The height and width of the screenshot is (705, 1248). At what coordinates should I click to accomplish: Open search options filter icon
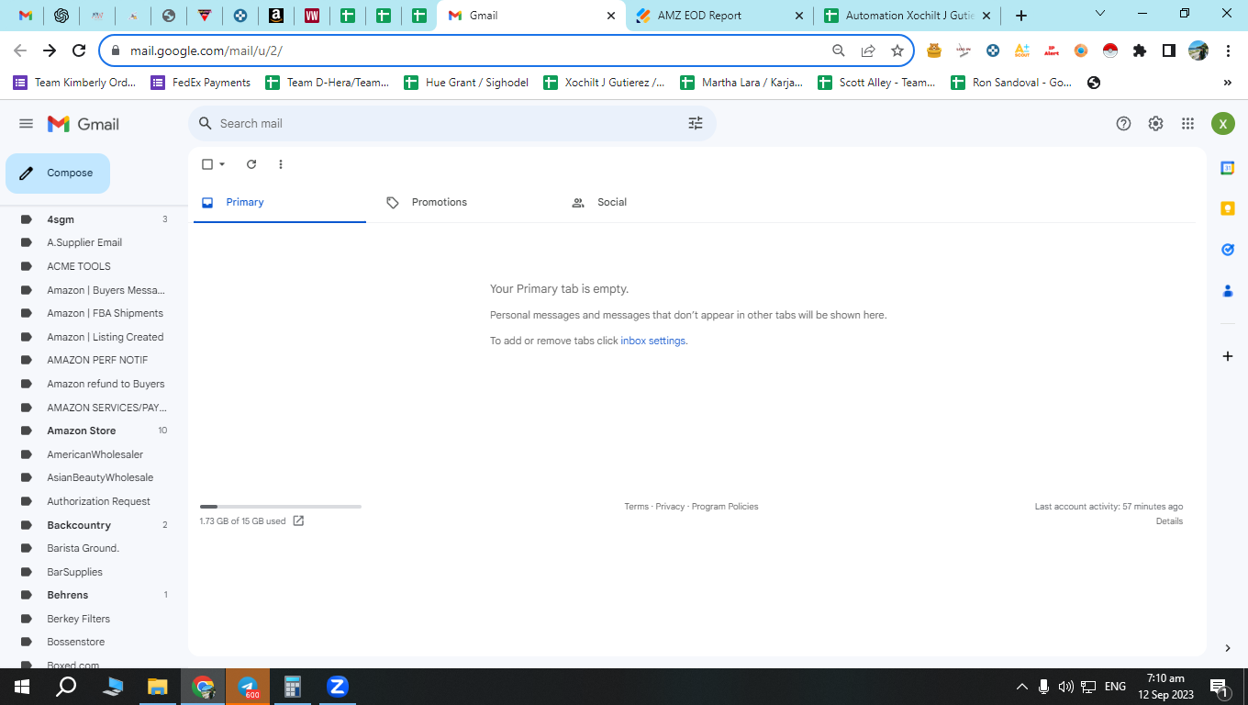[x=696, y=123]
